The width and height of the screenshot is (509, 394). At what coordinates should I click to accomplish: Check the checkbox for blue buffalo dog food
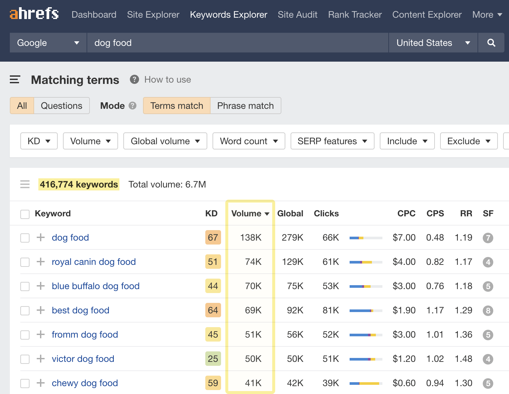[25, 286]
